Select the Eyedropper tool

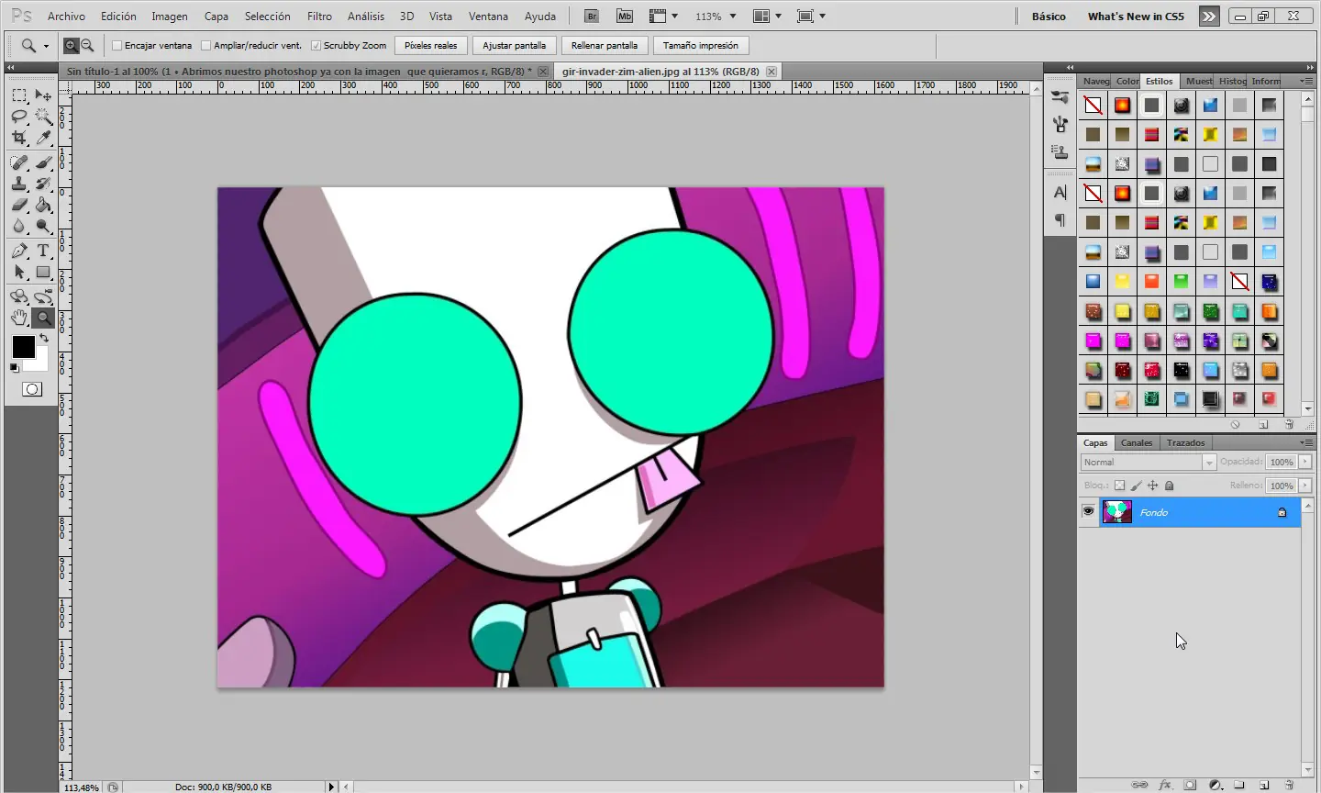click(x=43, y=138)
